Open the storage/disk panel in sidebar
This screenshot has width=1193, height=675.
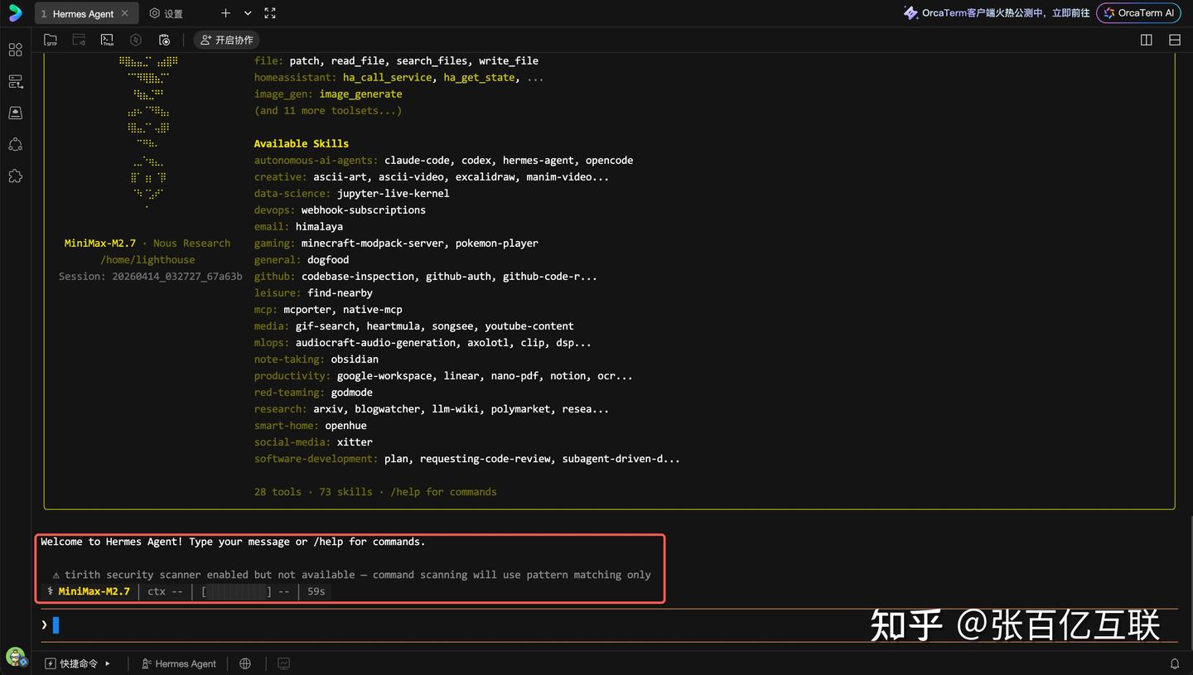[x=15, y=113]
